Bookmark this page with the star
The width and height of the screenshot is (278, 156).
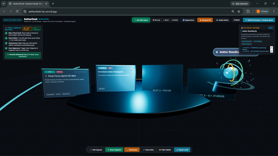coord(239,11)
